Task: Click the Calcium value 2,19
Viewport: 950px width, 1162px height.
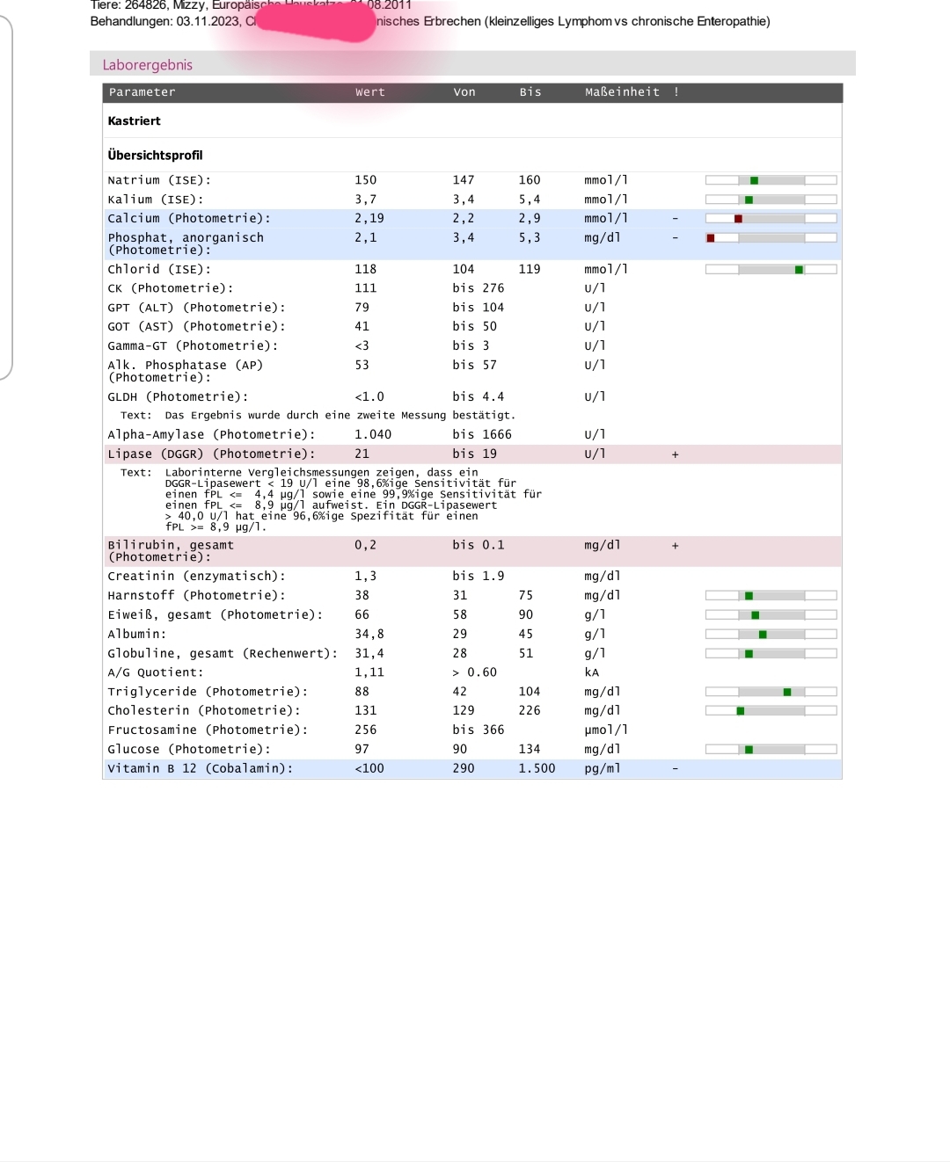Action: pos(369,219)
